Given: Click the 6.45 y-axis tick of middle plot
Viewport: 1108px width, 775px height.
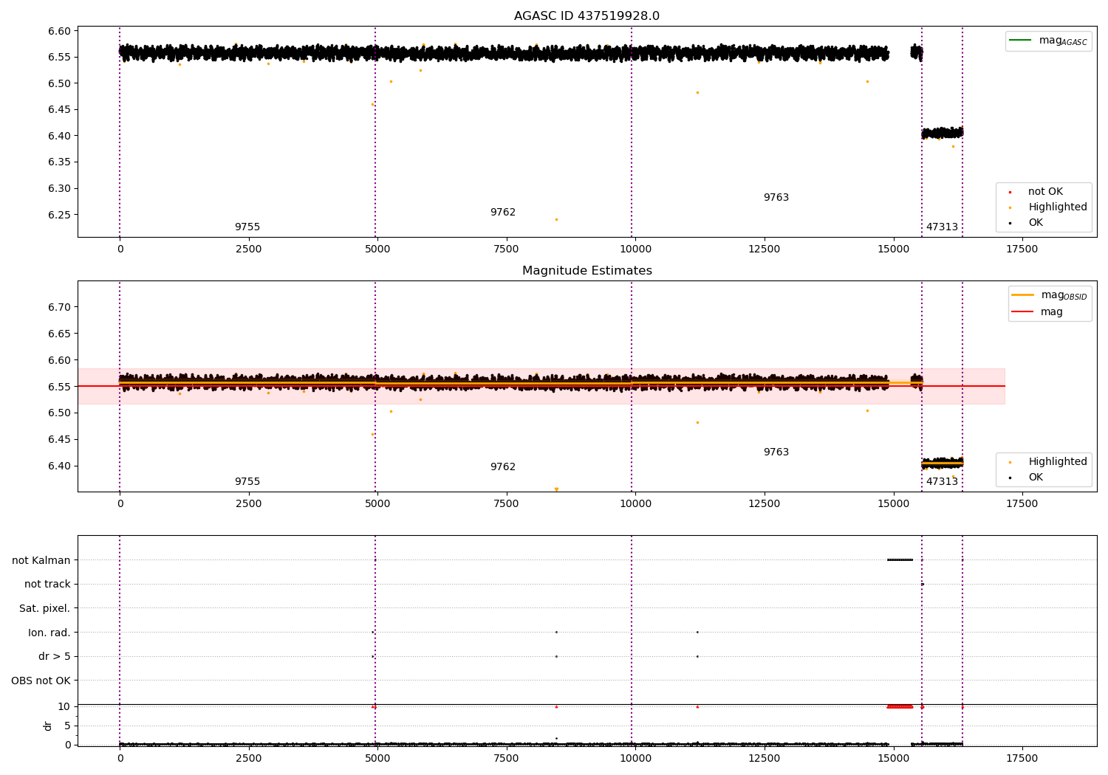Looking at the screenshot, I should [x=60, y=439].
